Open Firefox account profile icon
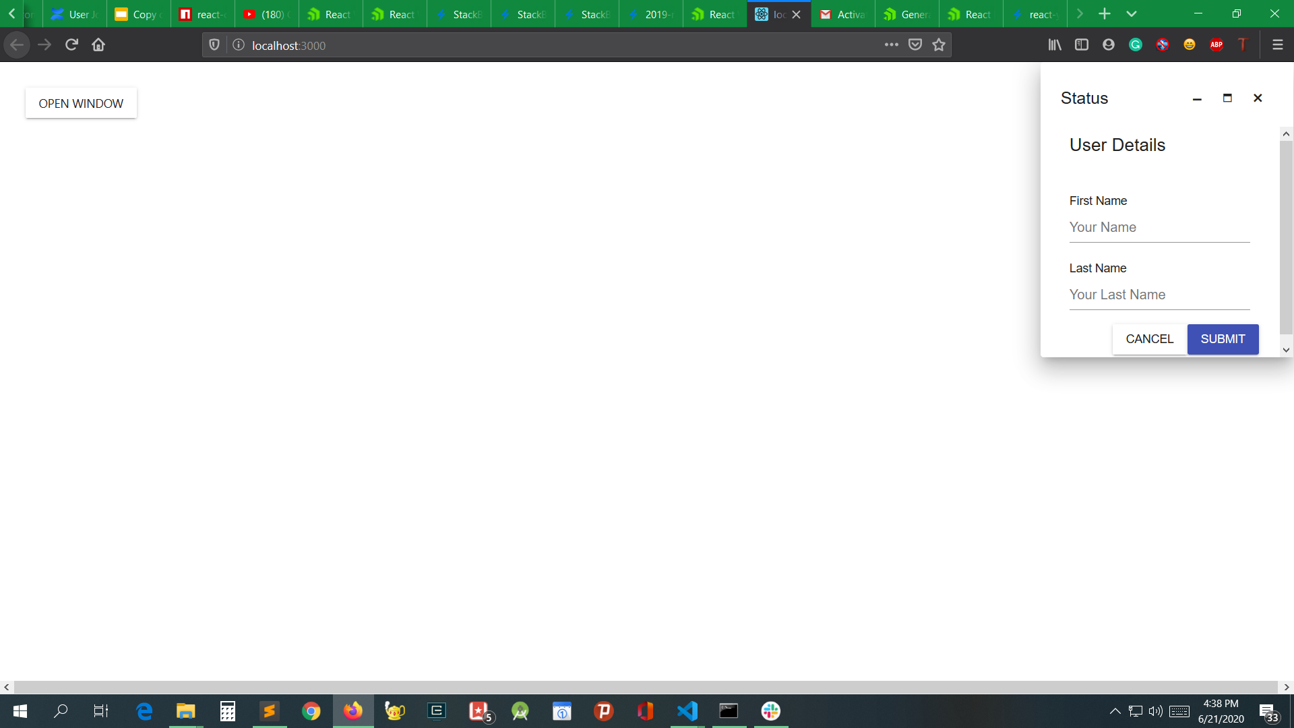The image size is (1294, 728). 1109,45
